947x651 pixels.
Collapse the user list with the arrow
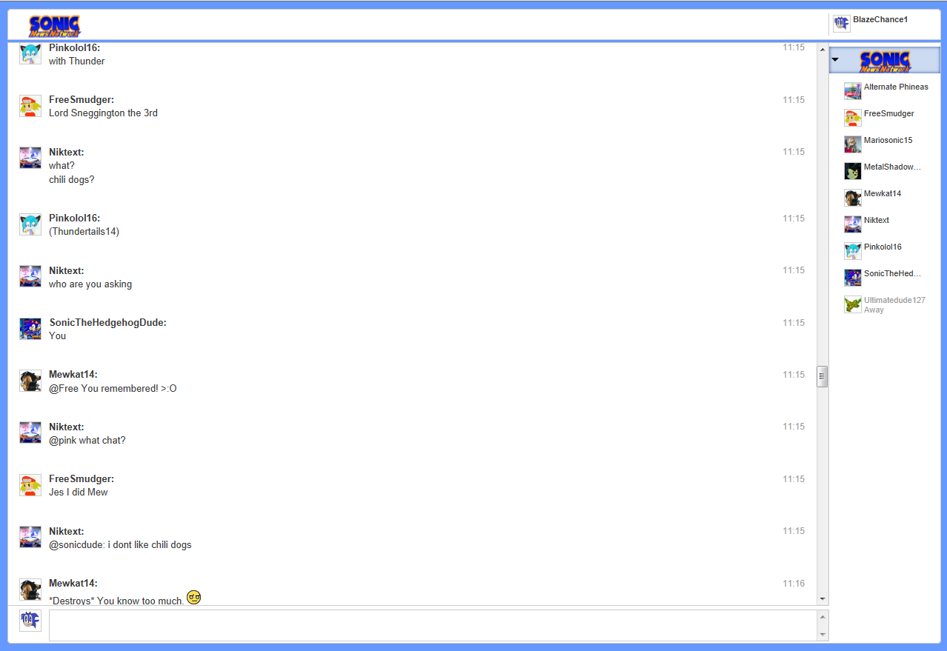pyautogui.click(x=835, y=59)
